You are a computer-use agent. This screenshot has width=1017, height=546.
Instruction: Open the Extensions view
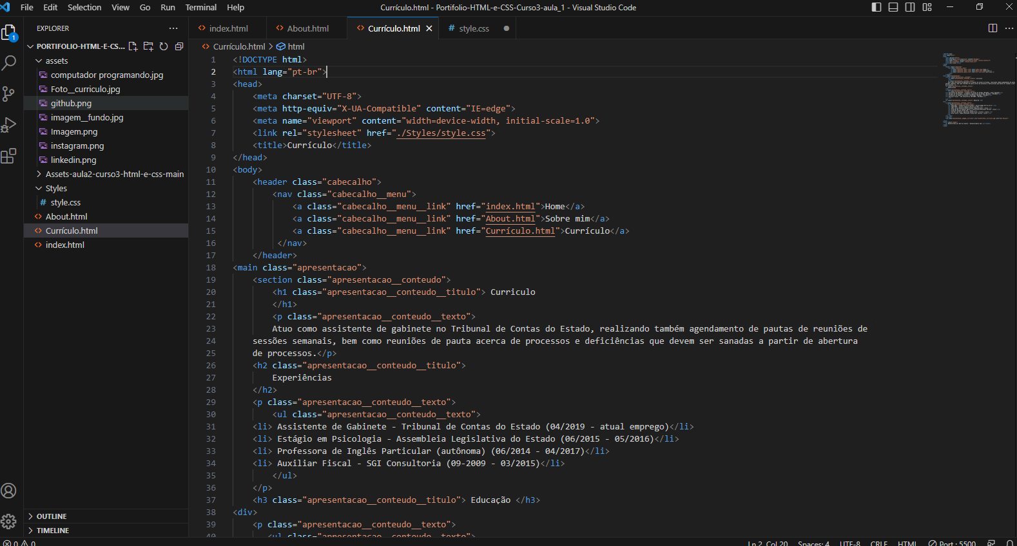(x=9, y=156)
